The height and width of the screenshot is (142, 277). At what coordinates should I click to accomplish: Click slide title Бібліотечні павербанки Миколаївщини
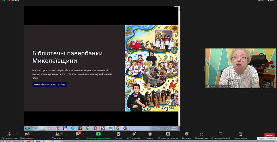pos(67,57)
